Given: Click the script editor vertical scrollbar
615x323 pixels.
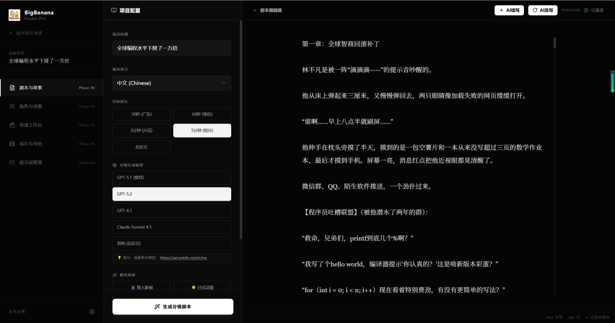Looking at the screenshot, I should [555, 43].
